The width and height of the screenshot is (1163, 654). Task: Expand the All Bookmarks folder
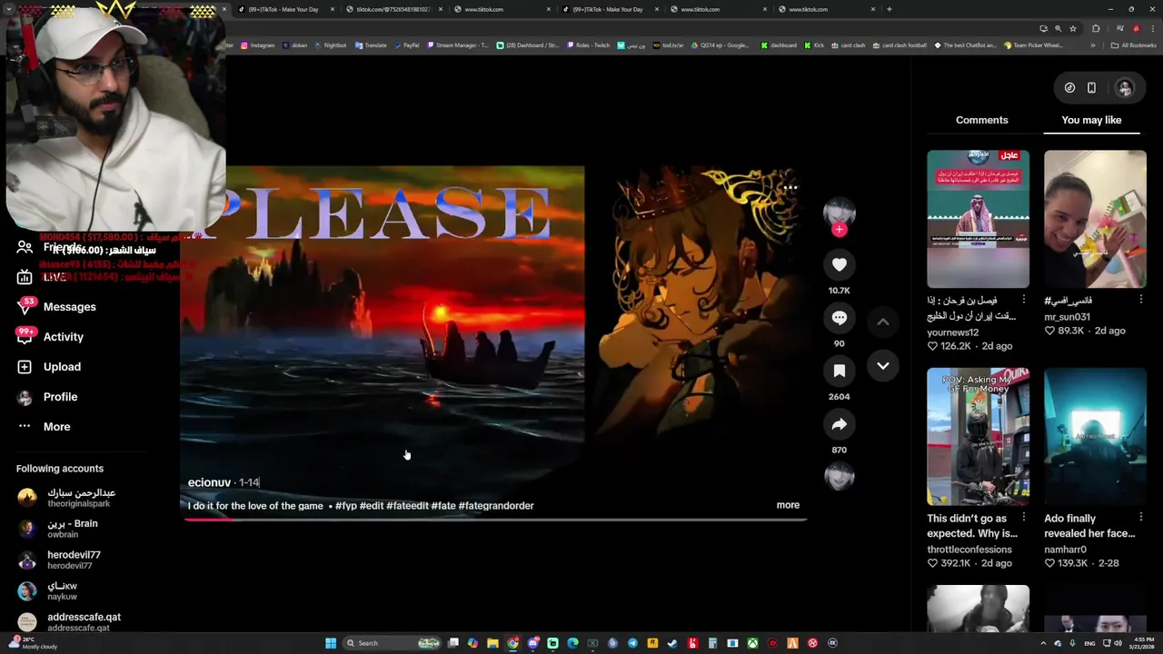(x=1134, y=45)
